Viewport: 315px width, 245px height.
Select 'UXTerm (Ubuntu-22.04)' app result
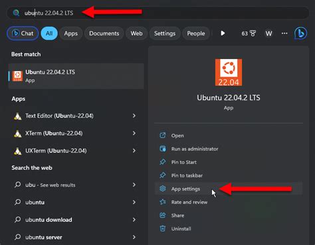click(x=75, y=151)
